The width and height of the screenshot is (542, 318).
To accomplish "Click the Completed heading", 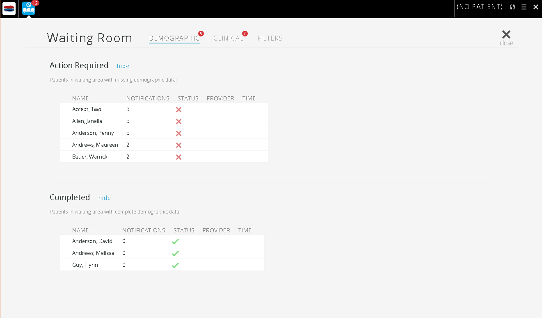I will point(70,198).
